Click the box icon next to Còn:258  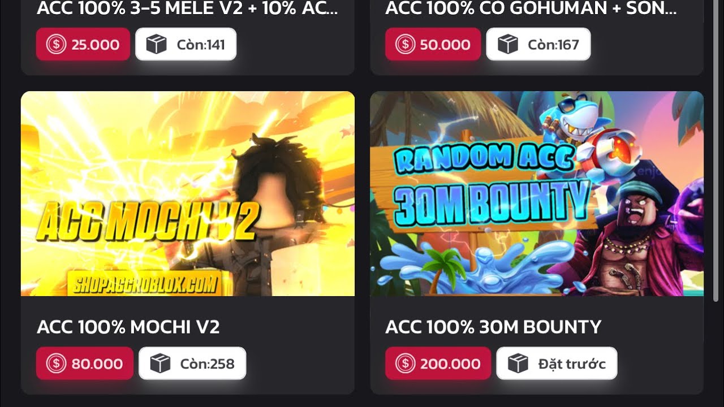(x=161, y=363)
